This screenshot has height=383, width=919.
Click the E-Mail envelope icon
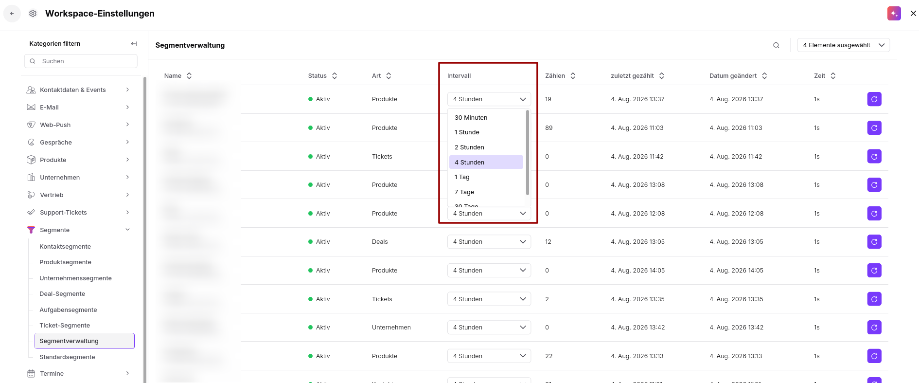coord(31,108)
